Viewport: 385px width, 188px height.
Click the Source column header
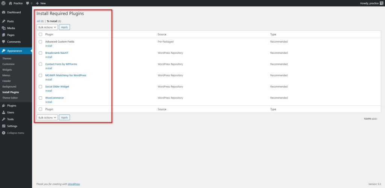(x=162, y=34)
